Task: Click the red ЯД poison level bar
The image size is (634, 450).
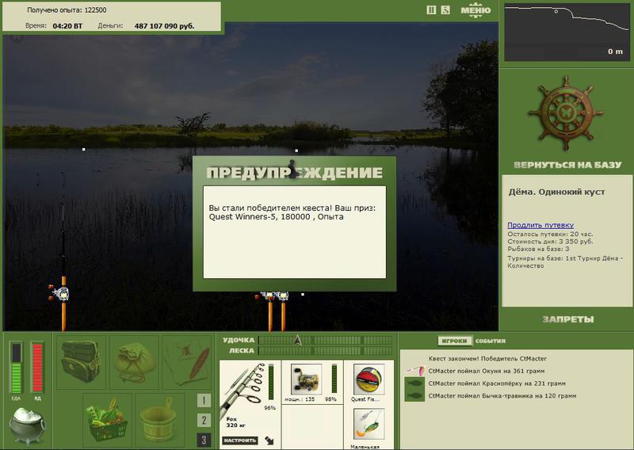Action: 37,368
